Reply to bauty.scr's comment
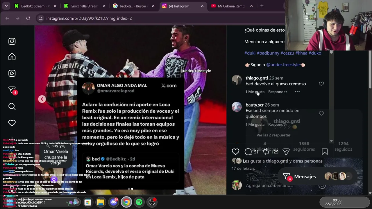 [278, 125]
